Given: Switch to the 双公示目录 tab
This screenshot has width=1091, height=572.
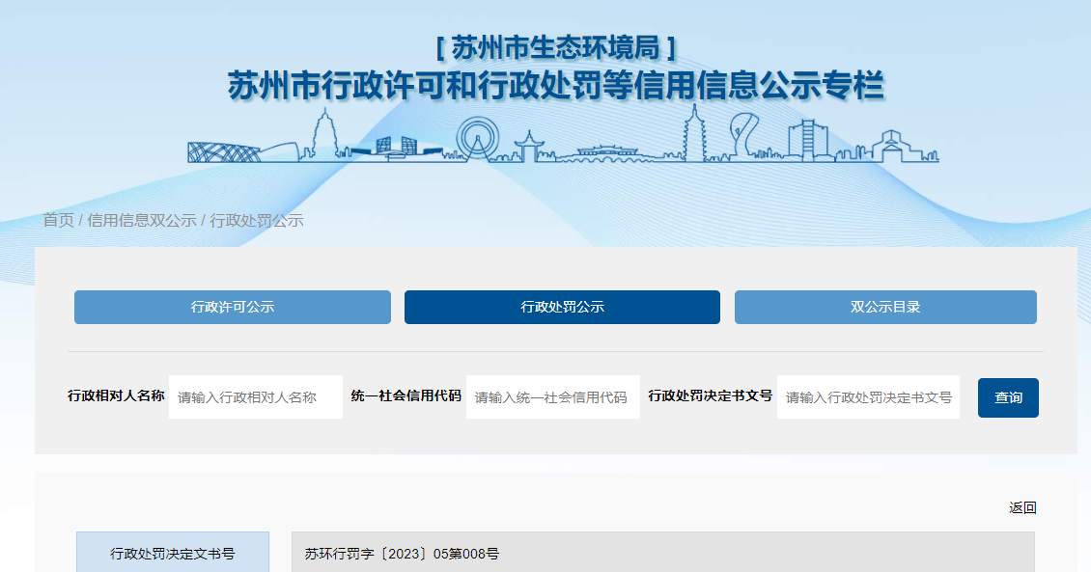Looking at the screenshot, I should pos(885,307).
